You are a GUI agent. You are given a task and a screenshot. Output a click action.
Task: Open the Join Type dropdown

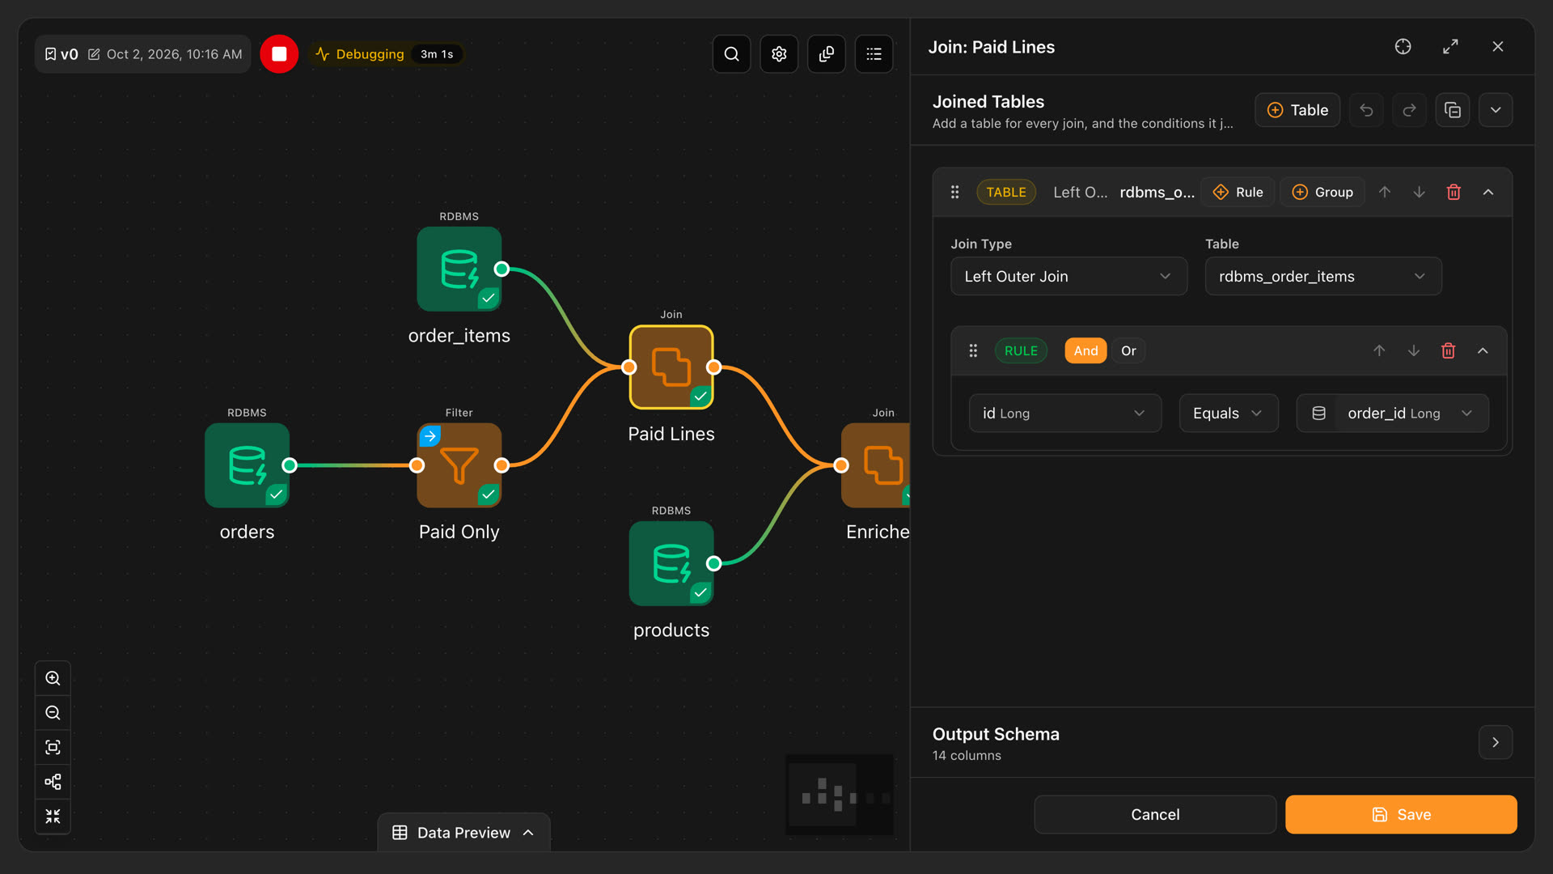(x=1068, y=277)
